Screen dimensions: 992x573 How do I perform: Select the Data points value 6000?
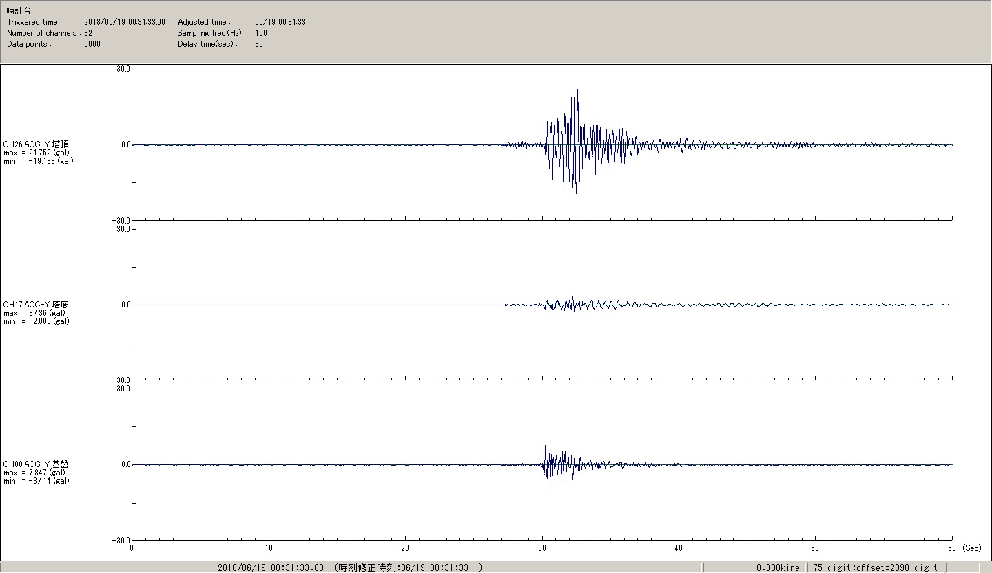(x=92, y=44)
